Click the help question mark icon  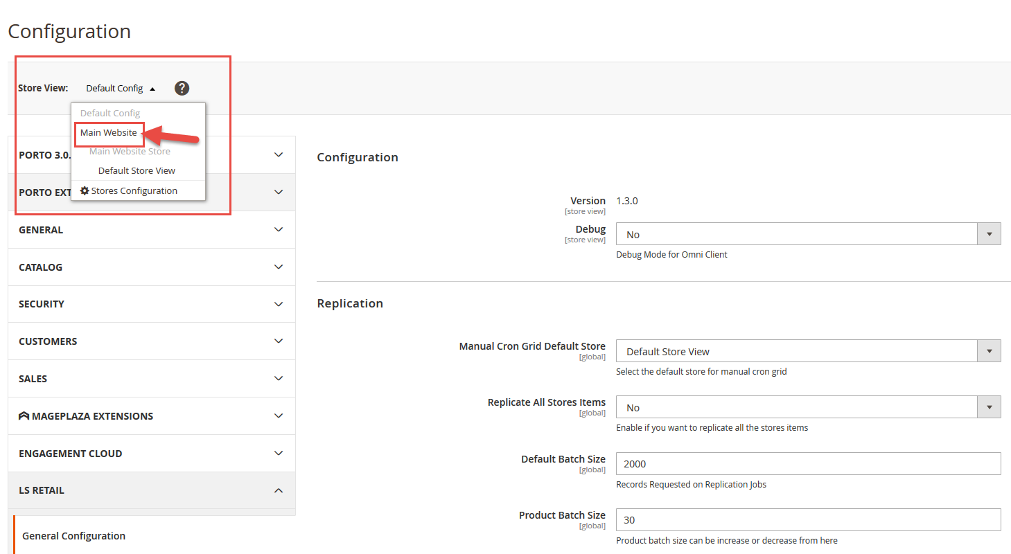pyautogui.click(x=182, y=88)
